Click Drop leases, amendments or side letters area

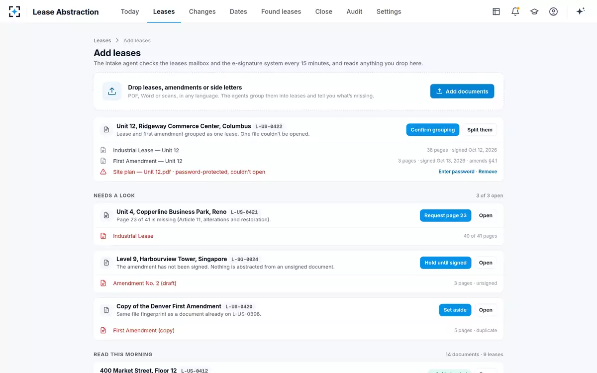click(x=298, y=91)
